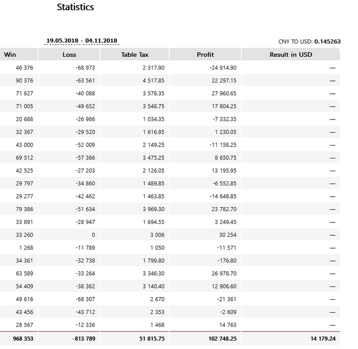358x349 pixels.
Task: Select the profit cell showing -24 914.90
Action: pyautogui.click(x=223, y=68)
